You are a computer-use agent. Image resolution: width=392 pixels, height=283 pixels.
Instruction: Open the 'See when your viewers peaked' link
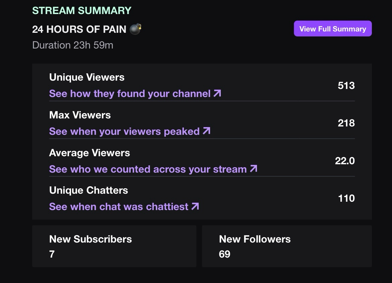coord(124,131)
